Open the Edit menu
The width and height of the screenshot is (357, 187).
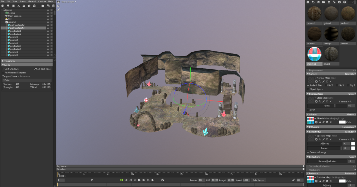coord(8,1)
